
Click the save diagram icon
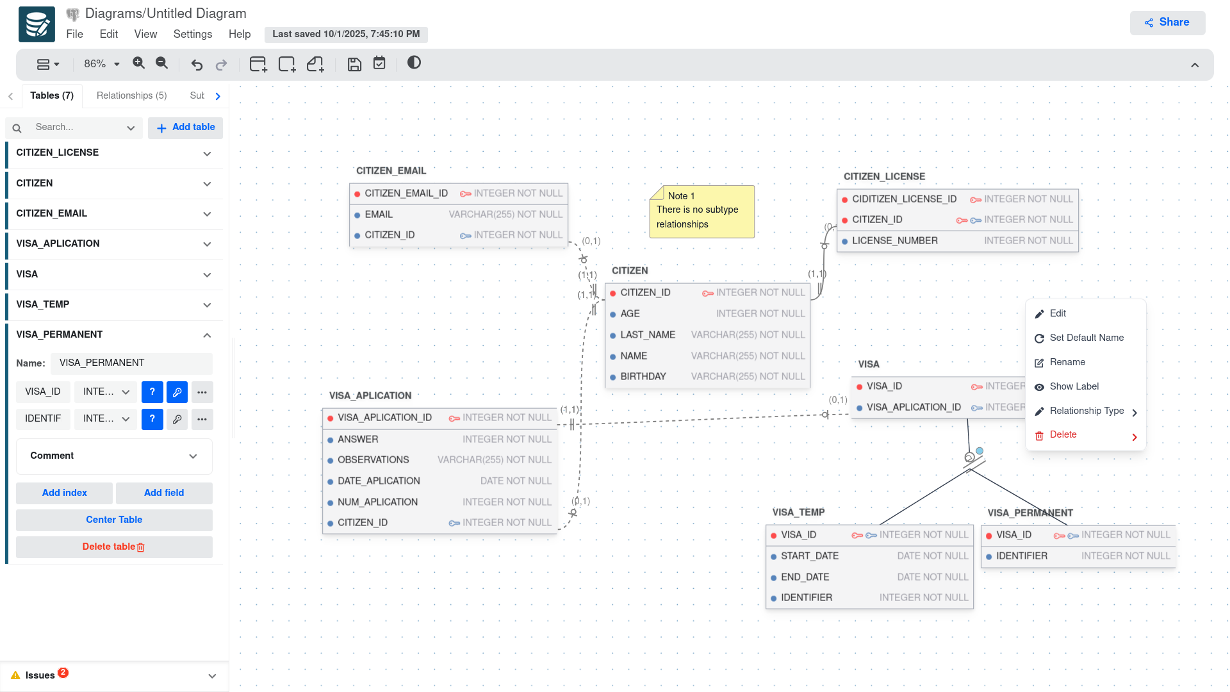tap(354, 64)
